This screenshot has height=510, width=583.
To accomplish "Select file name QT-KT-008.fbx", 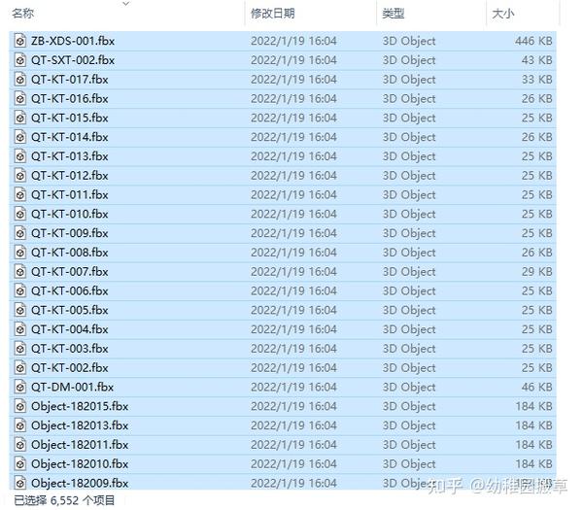I will [70, 253].
